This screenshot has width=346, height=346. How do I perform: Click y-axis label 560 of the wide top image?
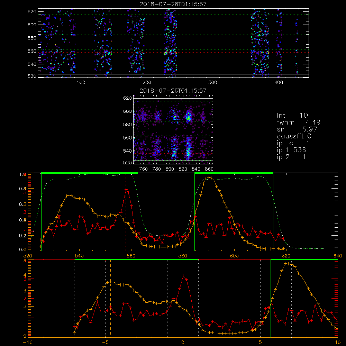pos(32,51)
